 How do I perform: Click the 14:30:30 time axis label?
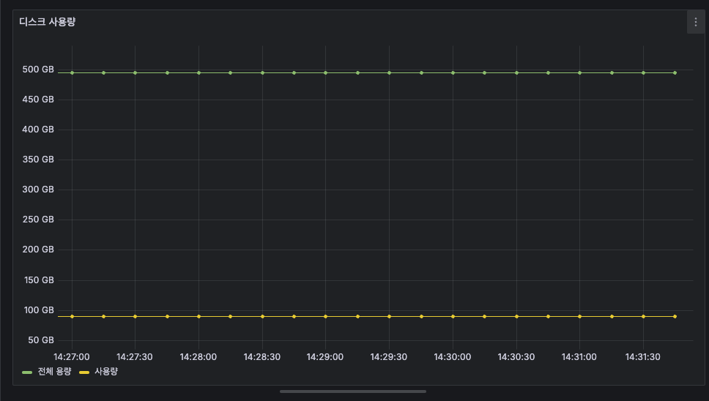point(516,357)
